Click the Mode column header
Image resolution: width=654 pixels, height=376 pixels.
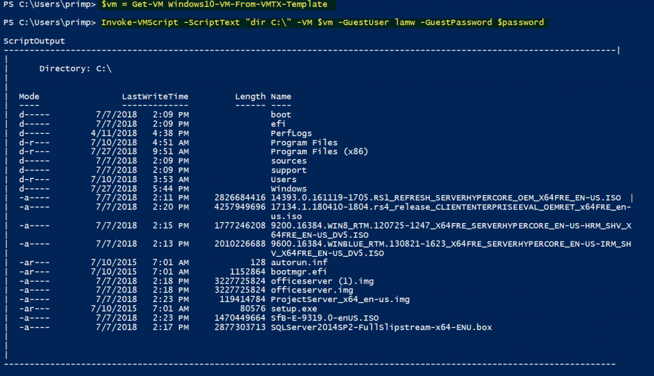[x=29, y=96]
